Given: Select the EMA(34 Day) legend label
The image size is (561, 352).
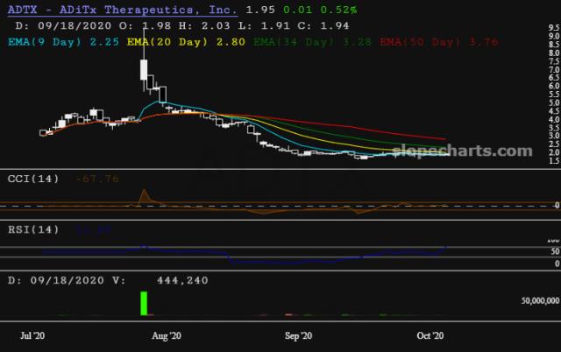Looking at the screenshot, I should (x=294, y=39).
